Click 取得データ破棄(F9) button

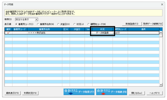pos(152,24)
